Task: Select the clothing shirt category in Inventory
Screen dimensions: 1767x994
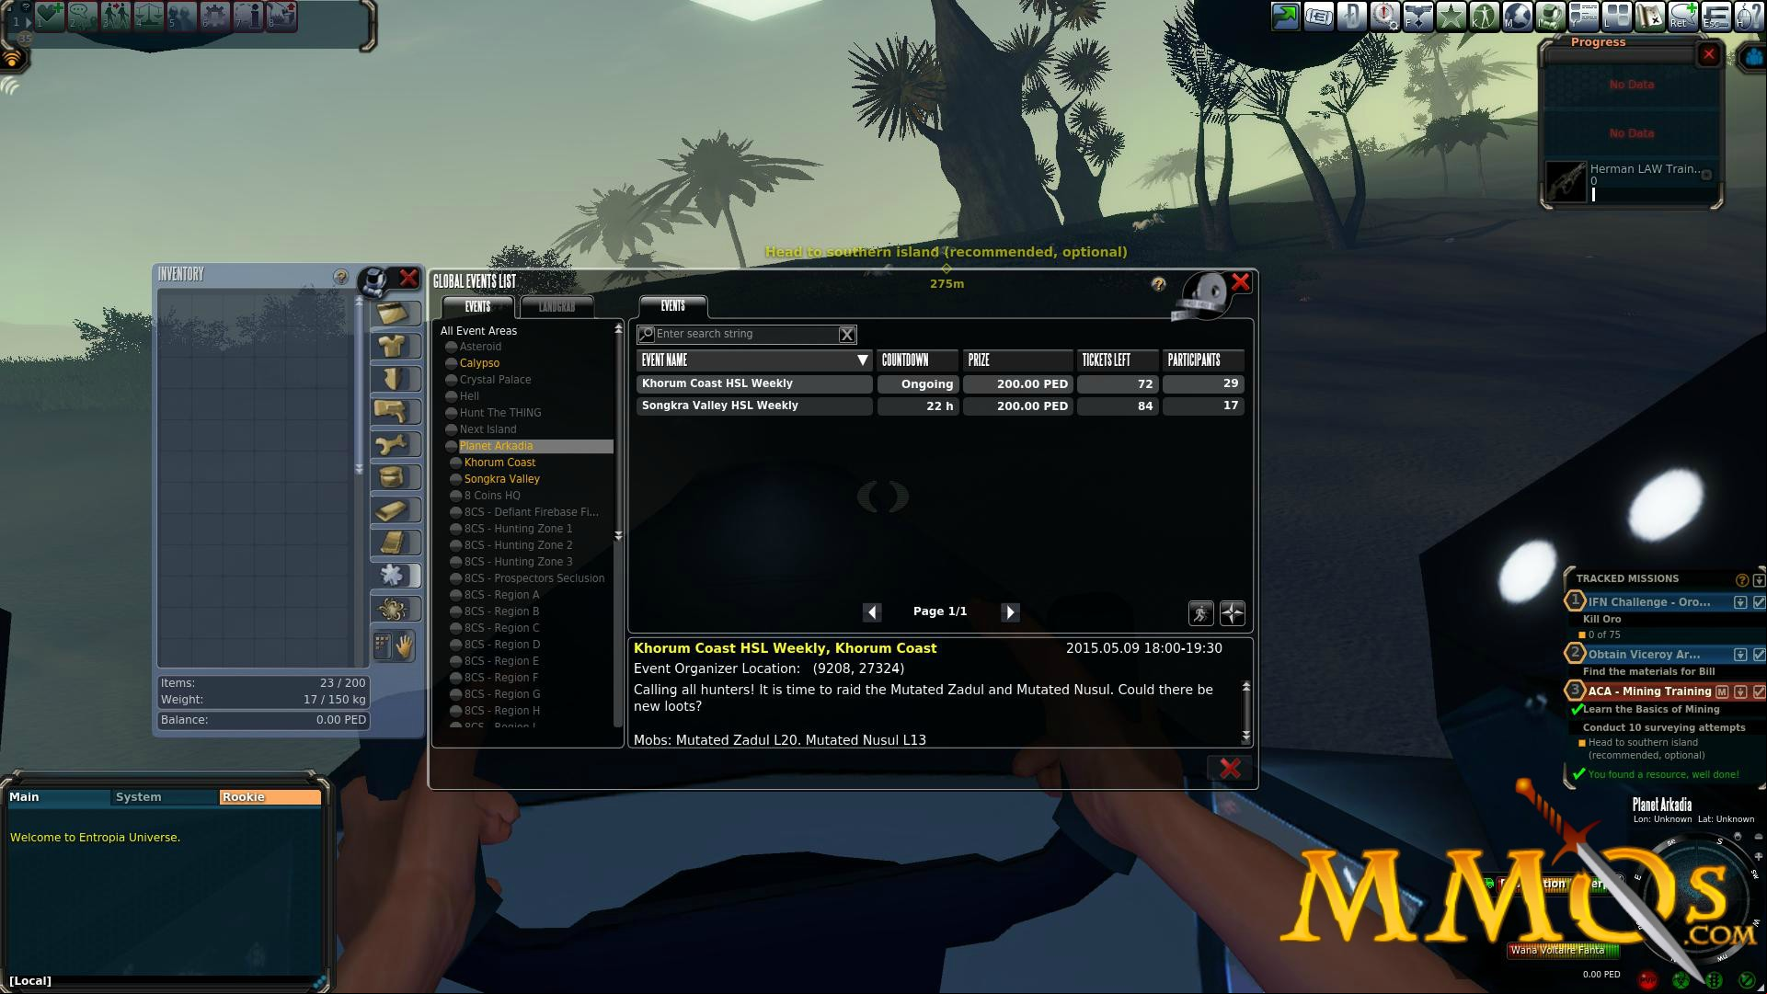Action: point(395,346)
